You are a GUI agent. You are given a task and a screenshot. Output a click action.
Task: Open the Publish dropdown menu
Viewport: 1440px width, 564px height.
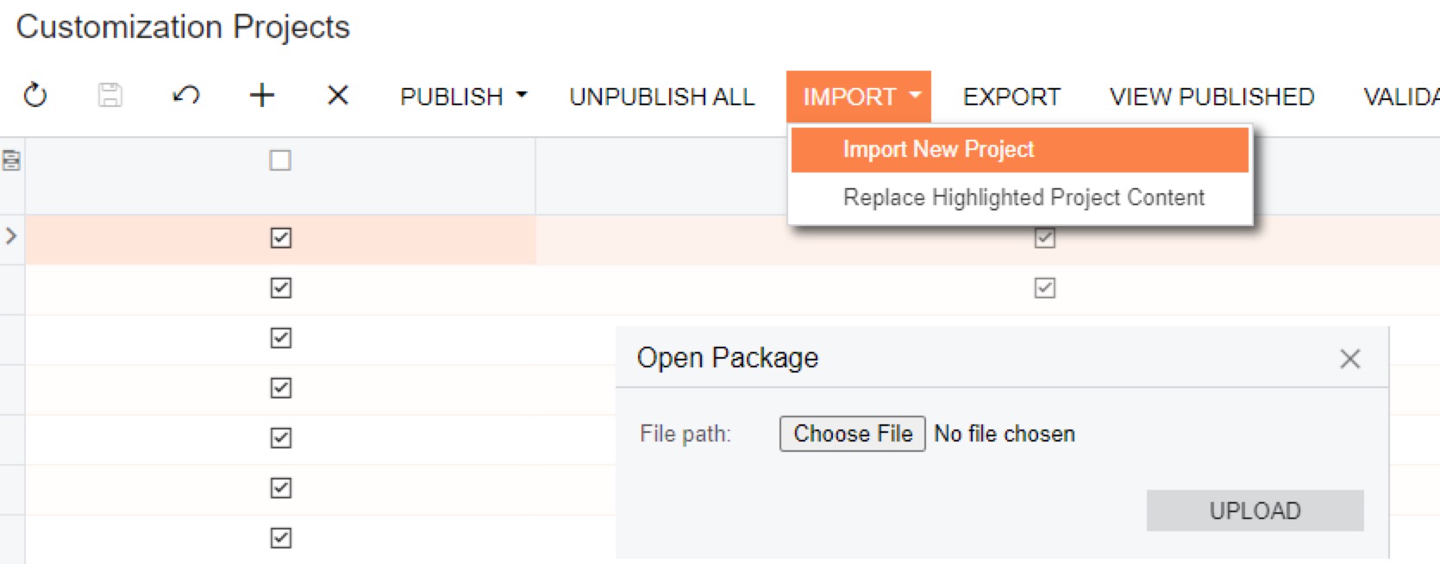pos(463,97)
